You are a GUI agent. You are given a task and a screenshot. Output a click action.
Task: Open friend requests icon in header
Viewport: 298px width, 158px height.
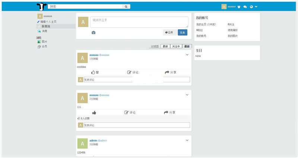point(239,7)
